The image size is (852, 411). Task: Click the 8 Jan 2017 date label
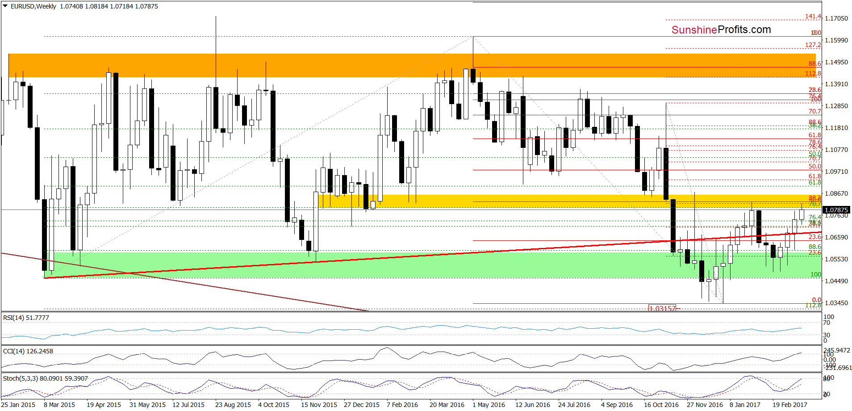point(745,405)
